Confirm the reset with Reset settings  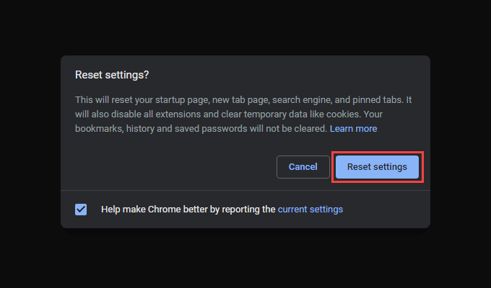pyautogui.click(x=377, y=167)
